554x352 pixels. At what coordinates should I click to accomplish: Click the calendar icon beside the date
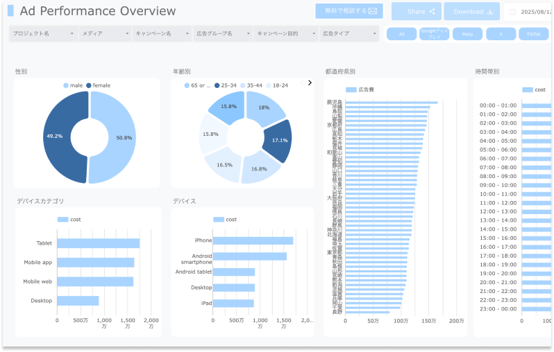pos(512,12)
